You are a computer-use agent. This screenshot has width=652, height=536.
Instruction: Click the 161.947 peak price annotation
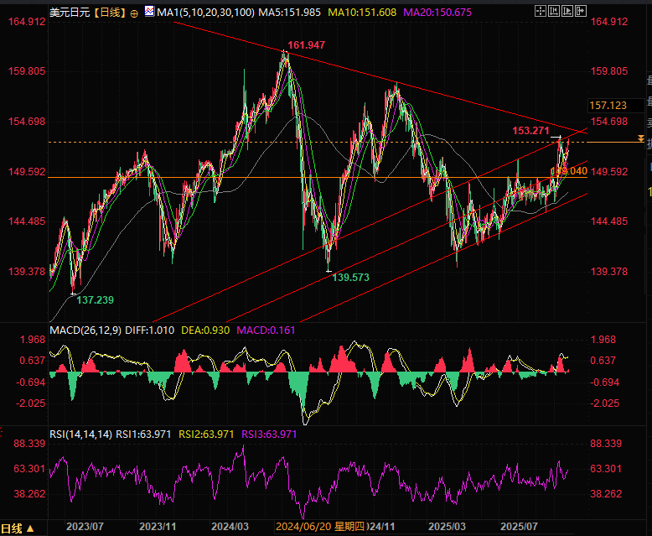pyautogui.click(x=306, y=44)
